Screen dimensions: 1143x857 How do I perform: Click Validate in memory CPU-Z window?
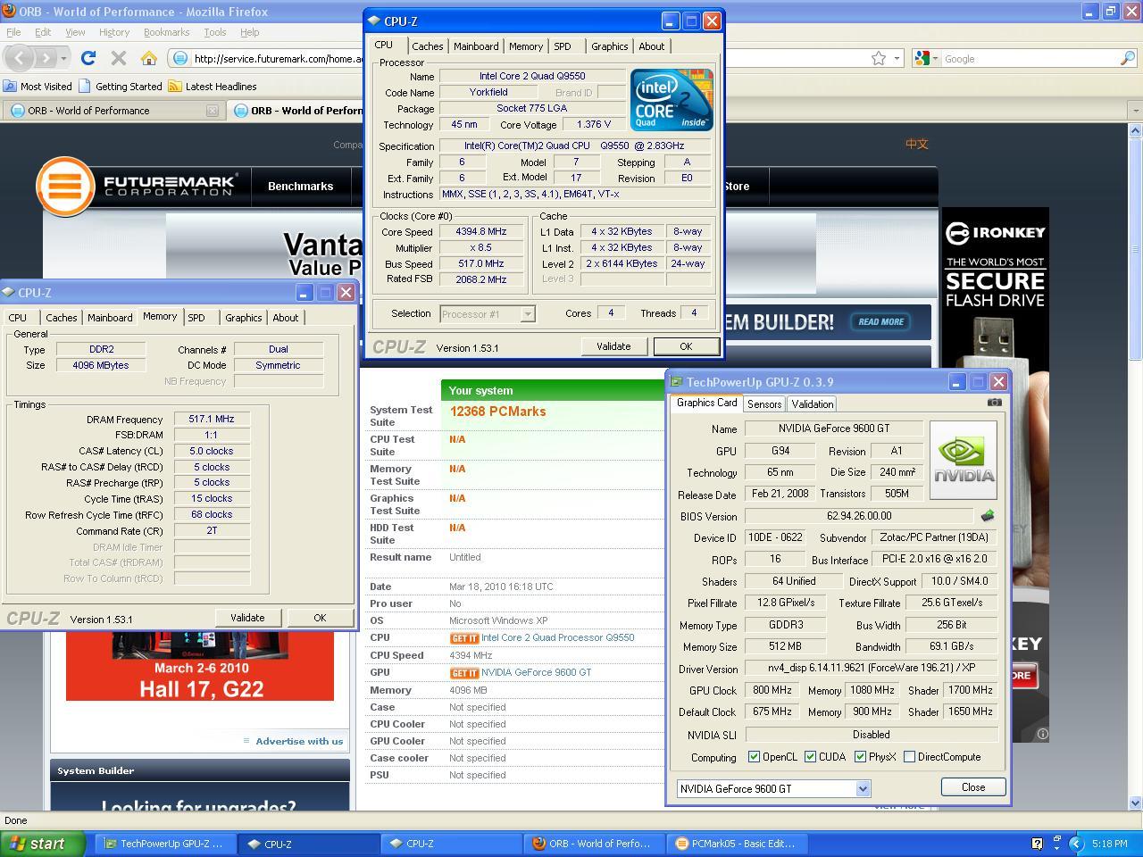pos(247,618)
